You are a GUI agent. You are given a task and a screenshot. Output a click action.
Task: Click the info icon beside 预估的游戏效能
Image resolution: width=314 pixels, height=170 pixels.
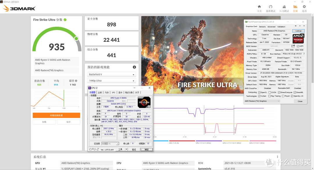pos(134,67)
